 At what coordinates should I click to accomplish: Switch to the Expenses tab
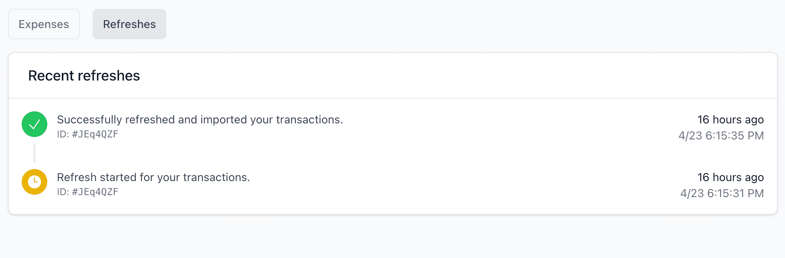[x=44, y=24]
